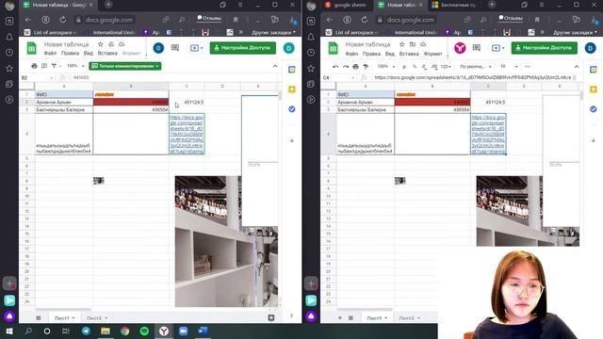Open font family dropdown in right window
Image resolution: width=603 pixels, height=339 pixels.
pyautogui.click(x=476, y=67)
